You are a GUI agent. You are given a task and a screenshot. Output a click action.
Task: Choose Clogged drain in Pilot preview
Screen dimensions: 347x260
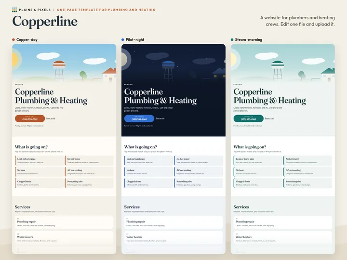(x=148, y=183)
